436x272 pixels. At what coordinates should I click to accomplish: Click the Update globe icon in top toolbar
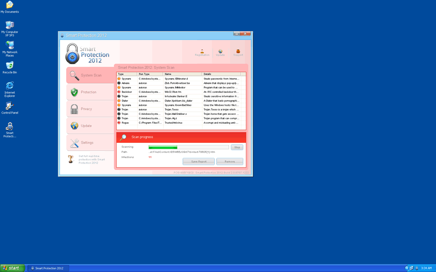point(220,51)
